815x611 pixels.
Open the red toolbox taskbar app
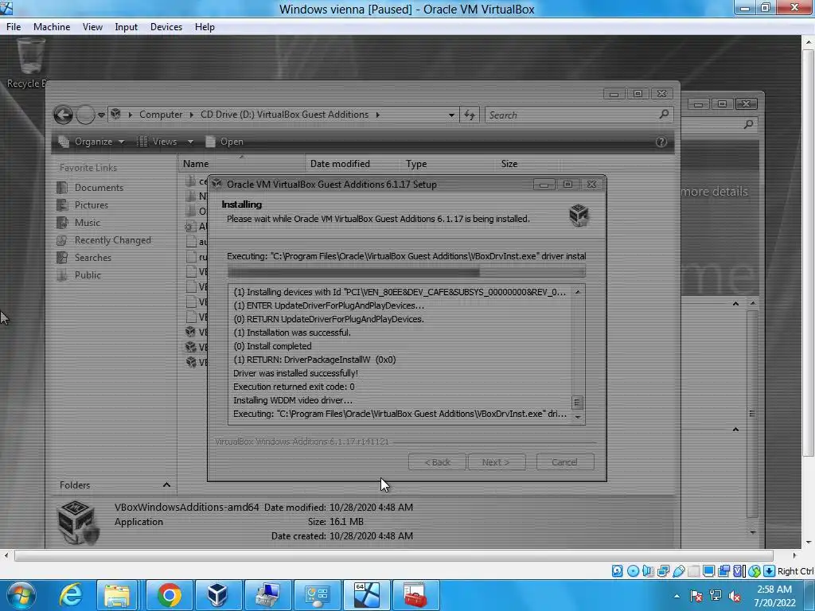tap(415, 595)
